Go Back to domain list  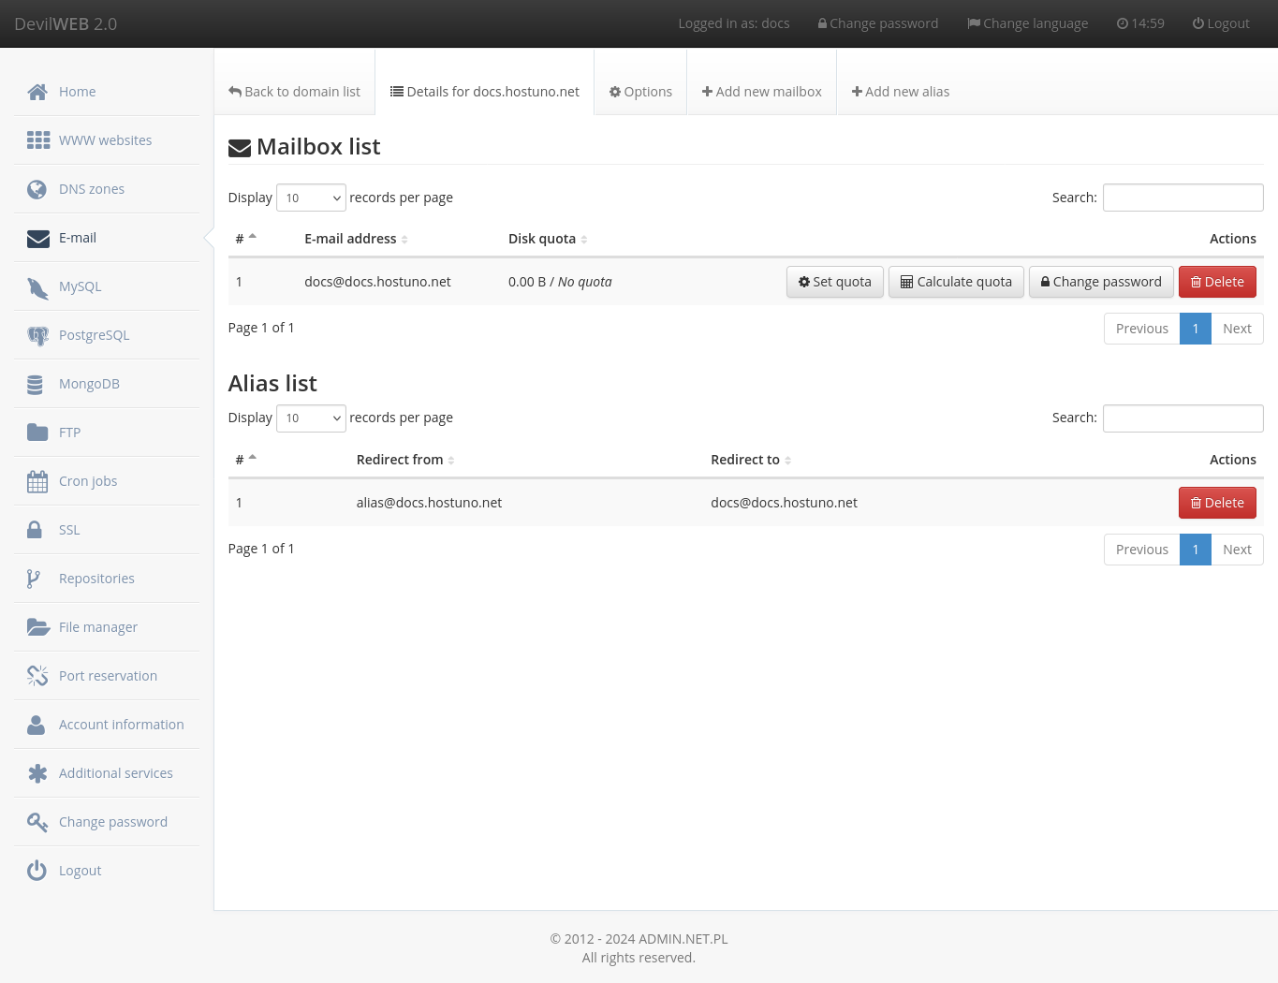coord(294,91)
